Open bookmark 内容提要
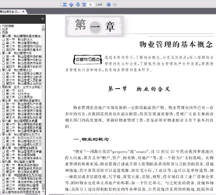This screenshot has width=216, height=195. [x=8, y=26]
